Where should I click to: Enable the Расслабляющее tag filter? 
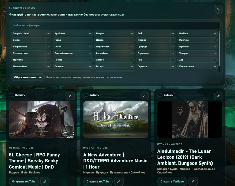(x=70, y=53)
